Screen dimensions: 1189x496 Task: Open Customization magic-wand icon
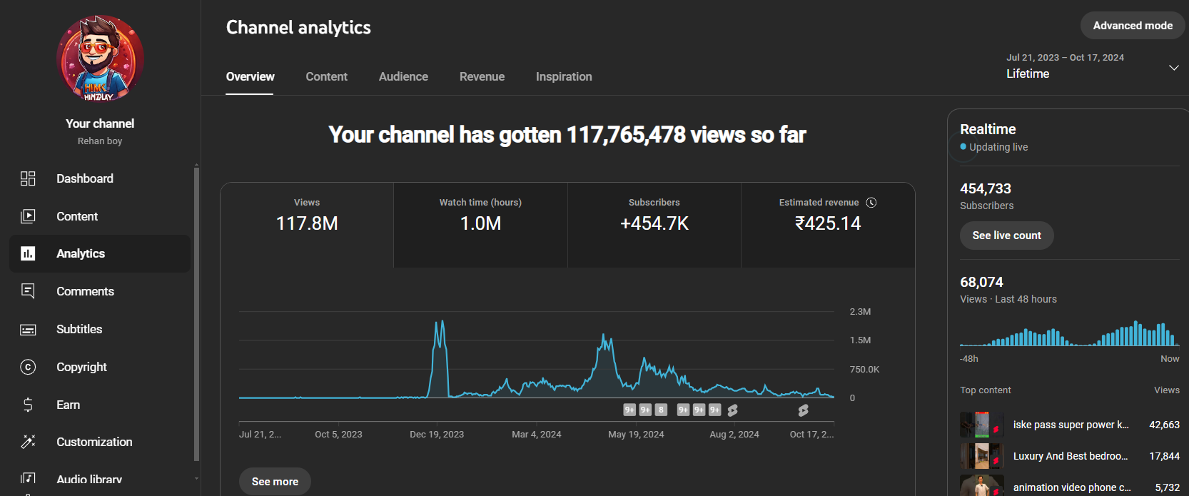point(28,442)
